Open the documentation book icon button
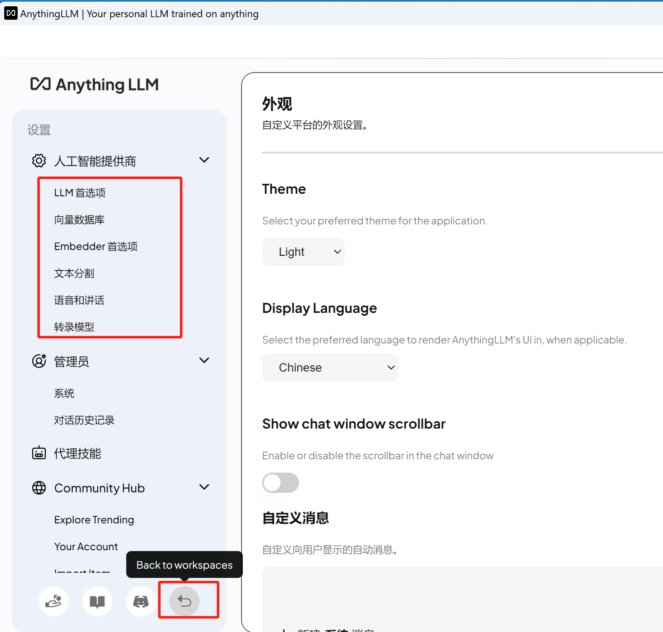This screenshot has height=632, width=663. 97,601
